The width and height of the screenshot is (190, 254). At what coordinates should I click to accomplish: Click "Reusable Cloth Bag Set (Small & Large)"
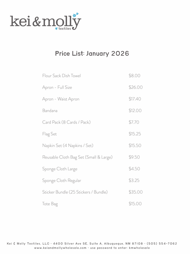point(77,157)
